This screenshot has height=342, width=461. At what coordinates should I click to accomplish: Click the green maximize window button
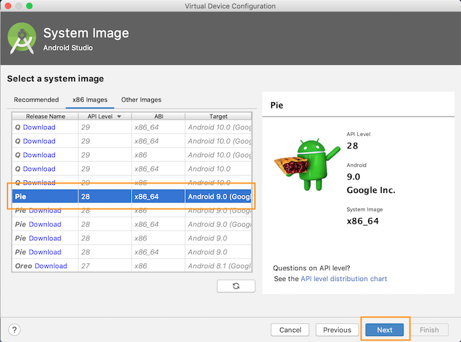29,6
